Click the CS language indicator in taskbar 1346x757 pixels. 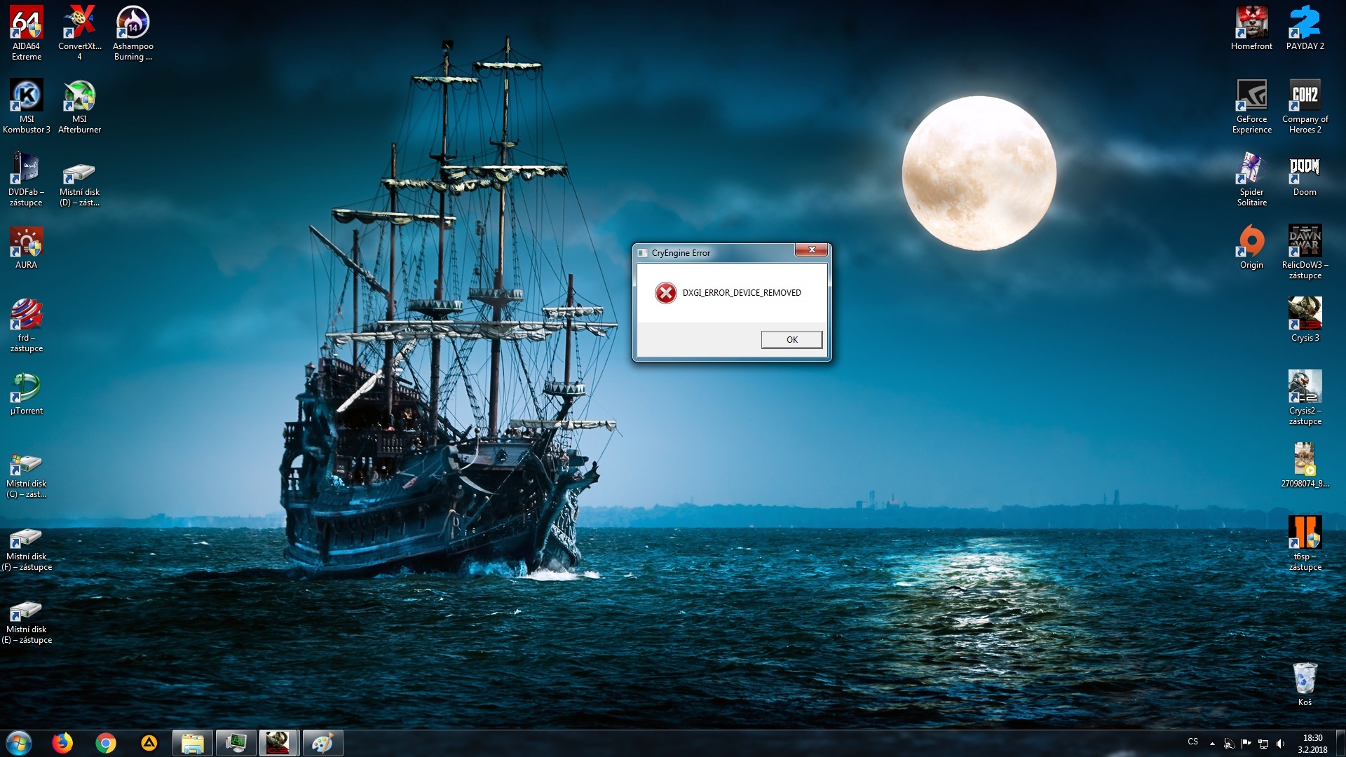1193,742
